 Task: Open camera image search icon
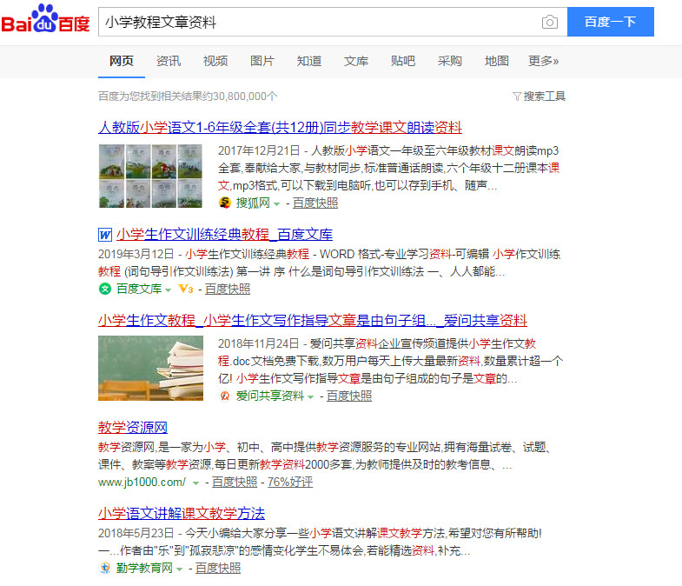pos(550,22)
